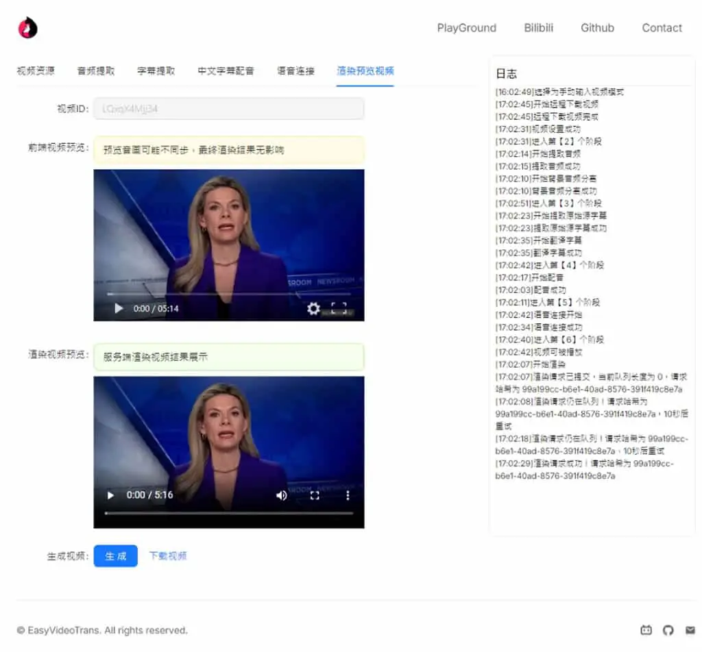Open settings gear in first video player
Image resolution: width=702 pixels, height=652 pixels.
tap(313, 308)
